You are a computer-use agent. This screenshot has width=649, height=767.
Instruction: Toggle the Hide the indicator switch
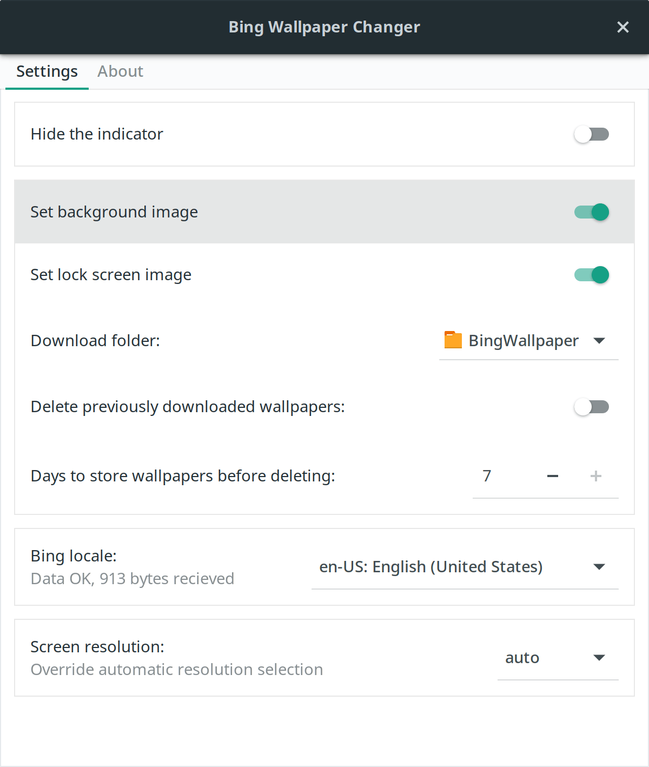point(591,134)
